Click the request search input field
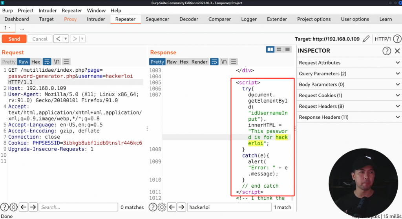 pos(79,207)
